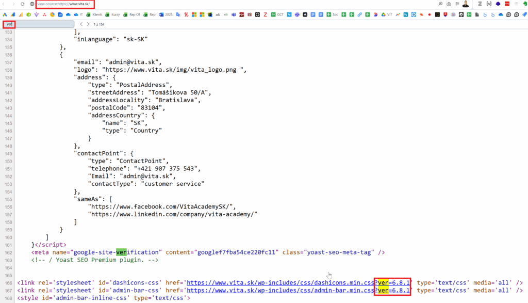Click the zoom magnifier icon in toolbar
Viewport: 528px width, 303px height.
tap(440, 4)
